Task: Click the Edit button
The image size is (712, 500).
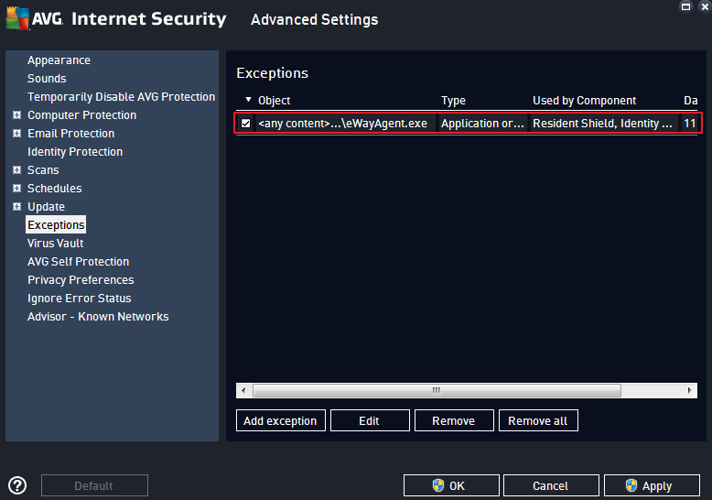Action: tap(370, 421)
